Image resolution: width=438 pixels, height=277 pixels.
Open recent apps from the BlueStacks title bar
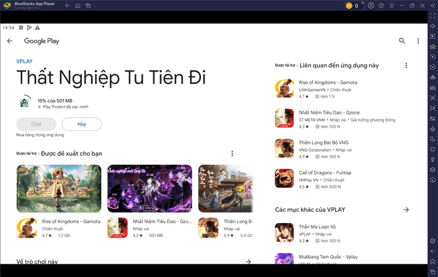point(88,6)
